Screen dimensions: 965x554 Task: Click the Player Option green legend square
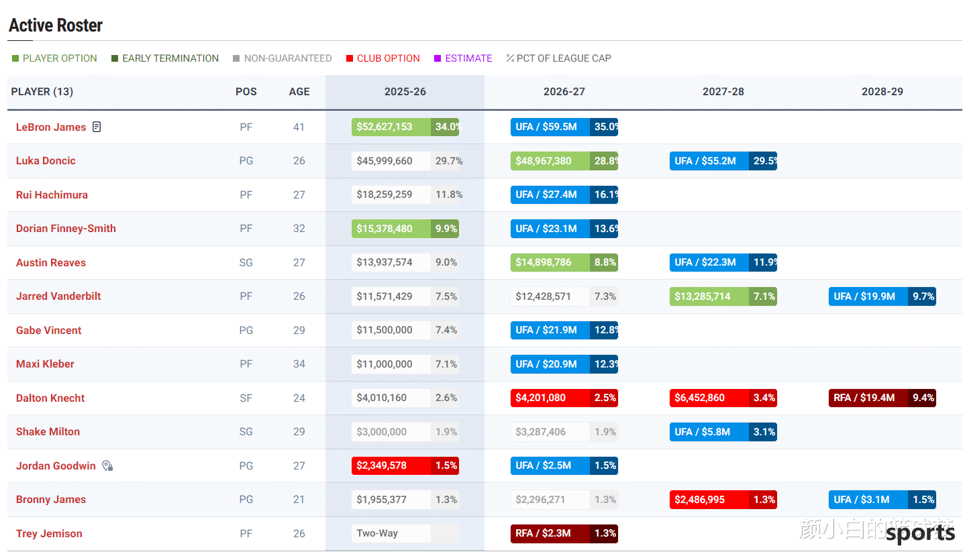[15, 58]
